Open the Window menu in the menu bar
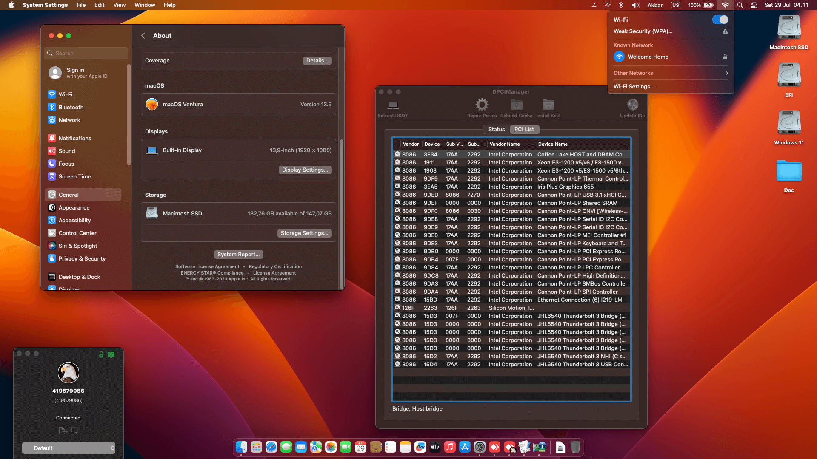 click(145, 5)
